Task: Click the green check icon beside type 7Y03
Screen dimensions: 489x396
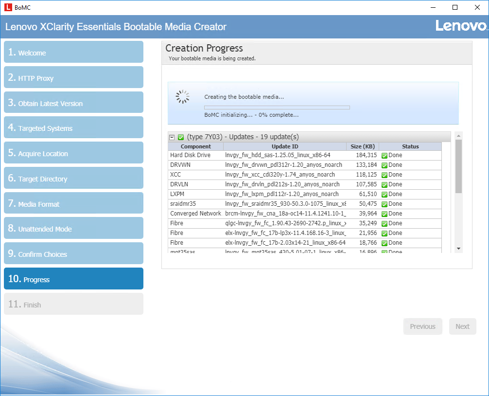Action: (x=181, y=137)
